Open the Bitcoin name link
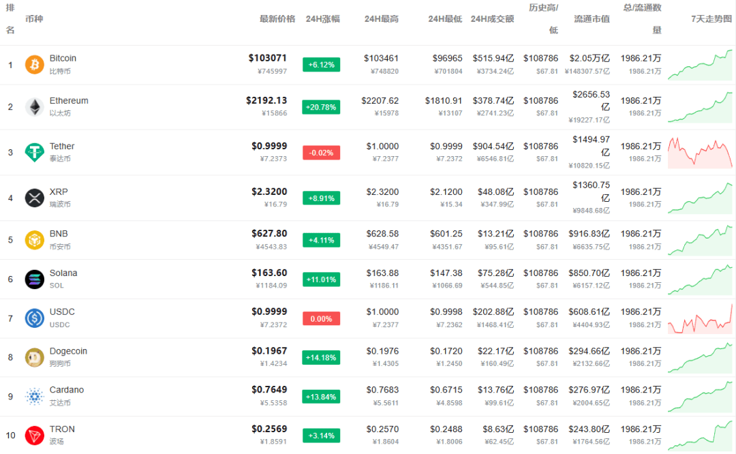The image size is (736, 454). (x=63, y=59)
